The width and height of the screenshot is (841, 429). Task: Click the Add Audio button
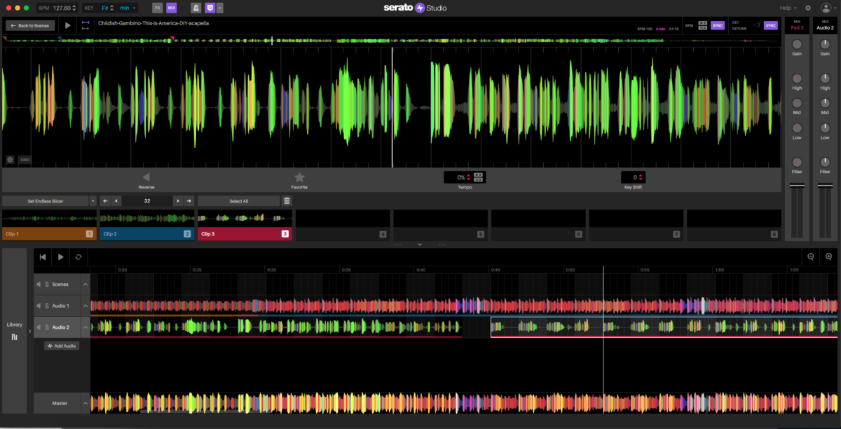point(62,346)
